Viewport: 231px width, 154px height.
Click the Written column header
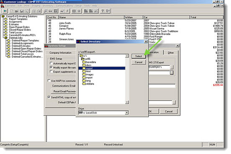point(133,17)
